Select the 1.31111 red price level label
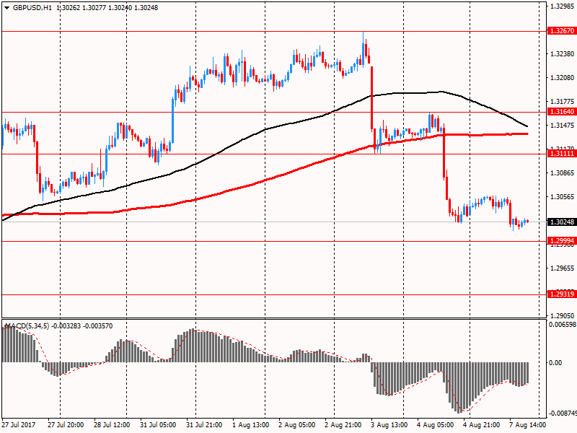577x433 pixels. 562,153
